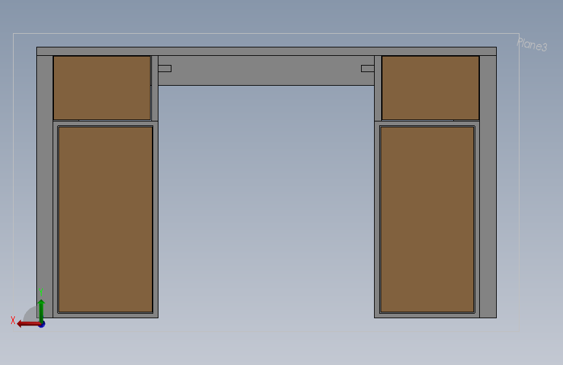The image size is (563, 365).
Task: Select the upper-left brown drawer front
Action: (x=102, y=88)
